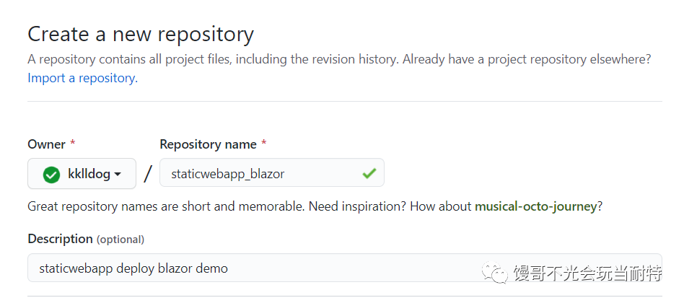Image resolution: width=684 pixels, height=303 pixels.
Task: Focus the staticwebapp_blazor repository name field
Action: point(272,172)
